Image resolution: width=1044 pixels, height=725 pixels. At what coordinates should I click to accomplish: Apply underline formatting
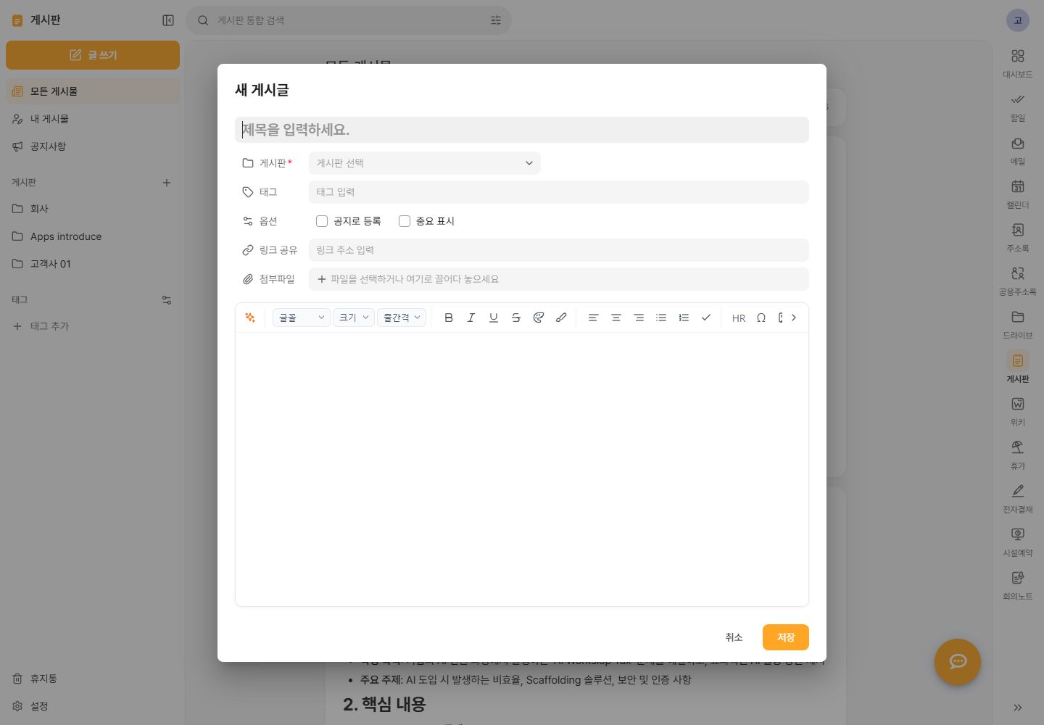tap(494, 318)
